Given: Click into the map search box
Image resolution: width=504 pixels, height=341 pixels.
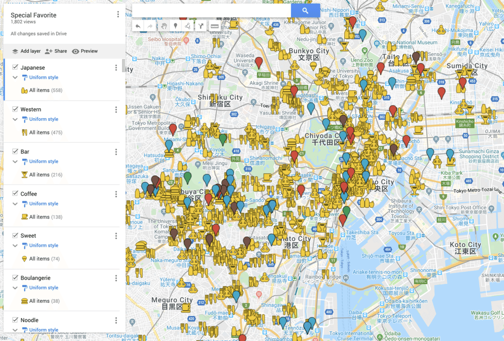Looking at the screenshot, I should point(211,11).
